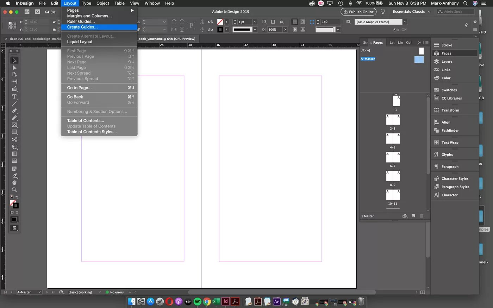Select the Hand tool
The width and height of the screenshot is (493, 308).
coord(14,183)
